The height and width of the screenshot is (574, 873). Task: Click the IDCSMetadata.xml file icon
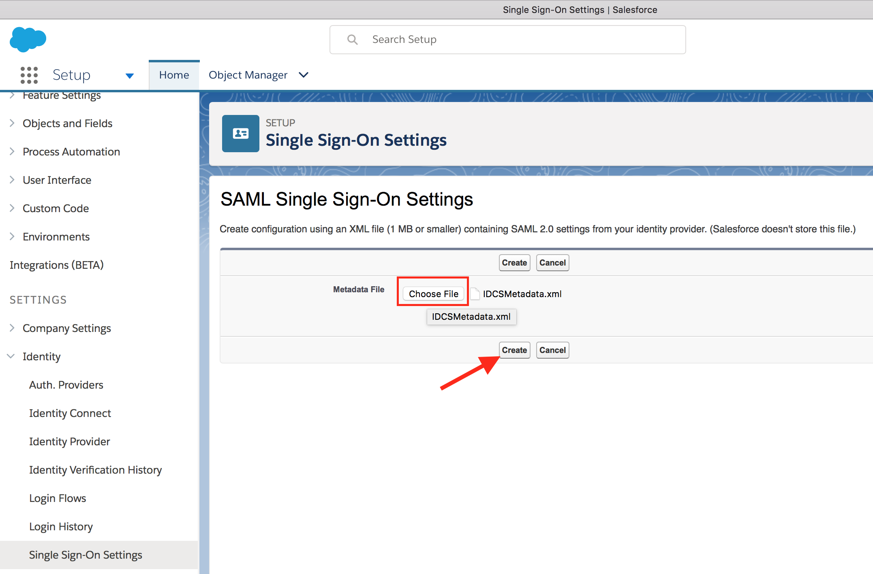coord(475,294)
